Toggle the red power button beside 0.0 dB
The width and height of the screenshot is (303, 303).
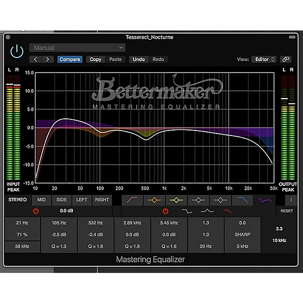(36, 211)
